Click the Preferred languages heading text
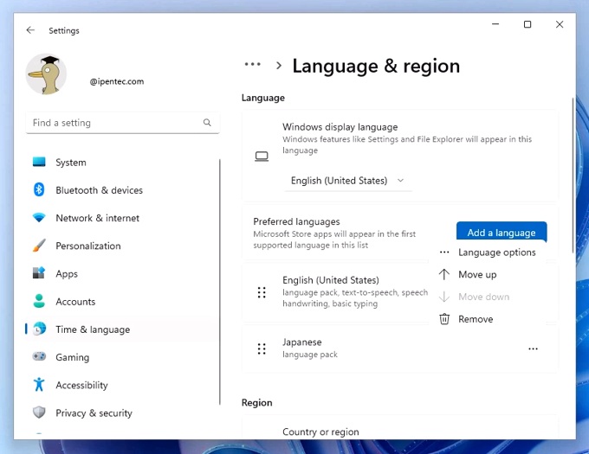Image resolution: width=589 pixels, height=454 pixels. (x=296, y=221)
